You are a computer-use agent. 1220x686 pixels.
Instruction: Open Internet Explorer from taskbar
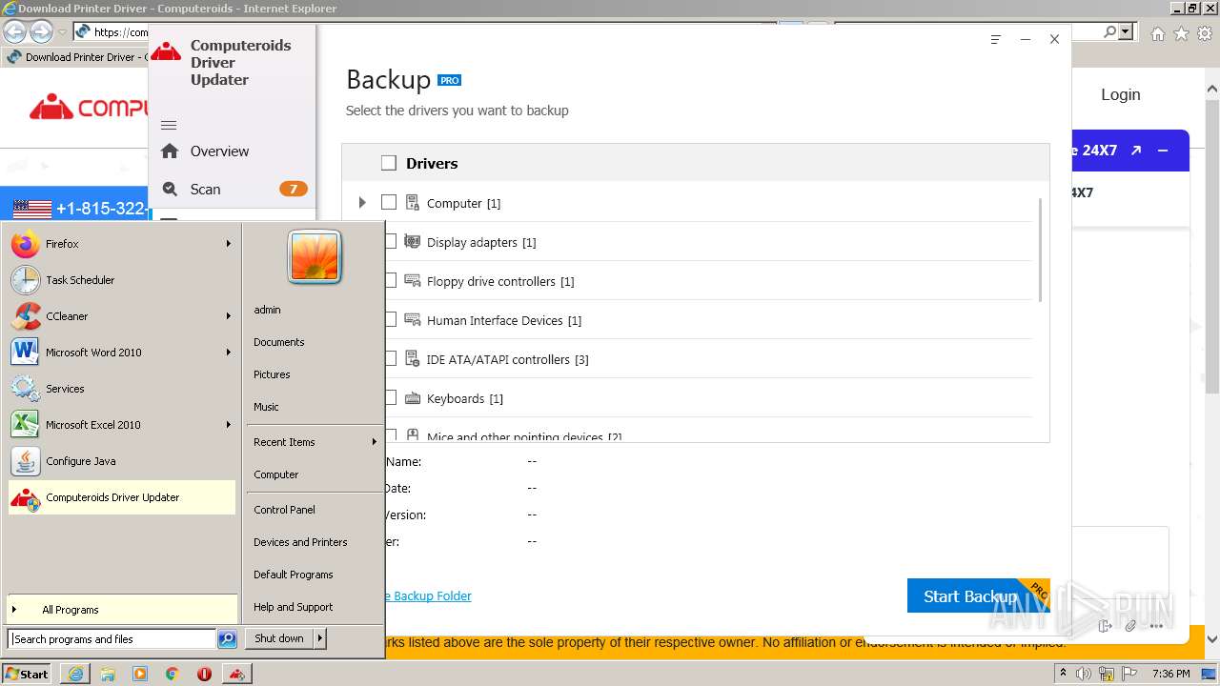point(76,674)
